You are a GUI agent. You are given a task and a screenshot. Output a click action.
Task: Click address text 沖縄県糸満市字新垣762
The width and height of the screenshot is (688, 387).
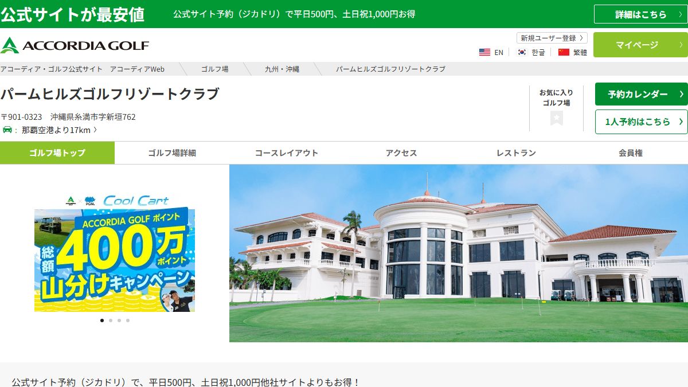point(93,117)
